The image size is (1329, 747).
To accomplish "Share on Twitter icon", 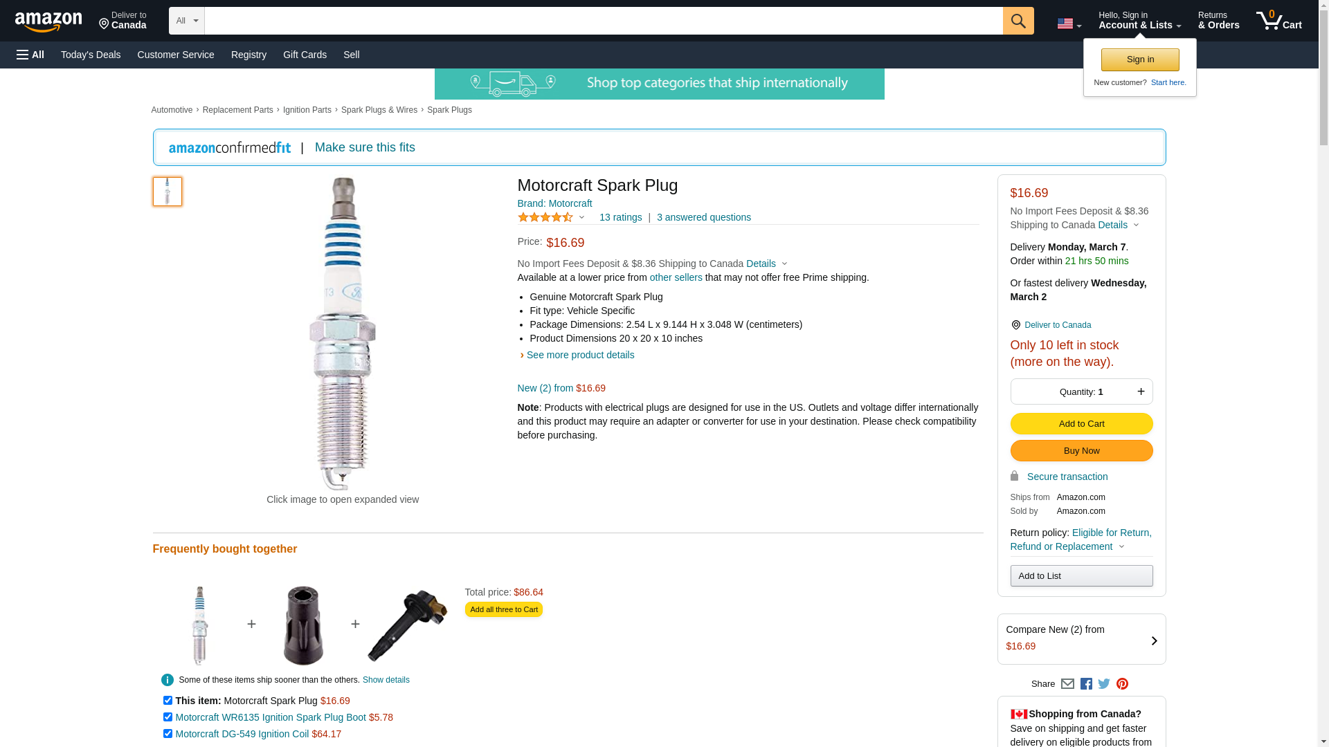I will 1104,684.
